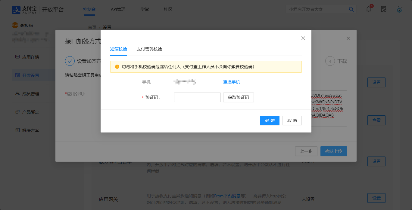This screenshot has height=210, width=412.
Task: Open the API管理 menu
Action: click(x=118, y=9)
